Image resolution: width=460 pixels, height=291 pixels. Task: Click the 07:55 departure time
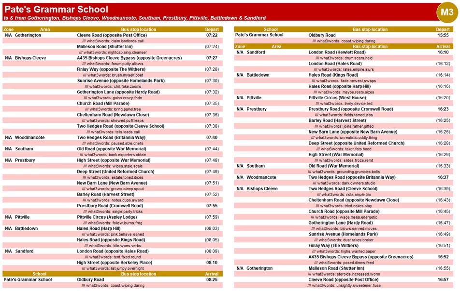tap(212, 206)
